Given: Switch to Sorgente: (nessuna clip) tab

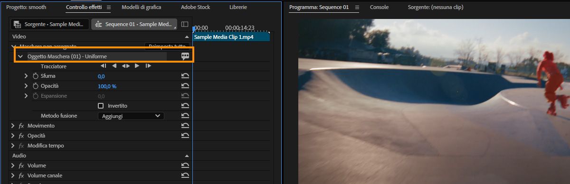Looking at the screenshot, I should 435,7.
